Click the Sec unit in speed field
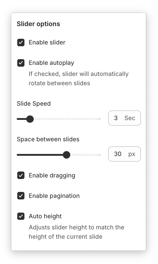158x264 pixels. click(130, 118)
